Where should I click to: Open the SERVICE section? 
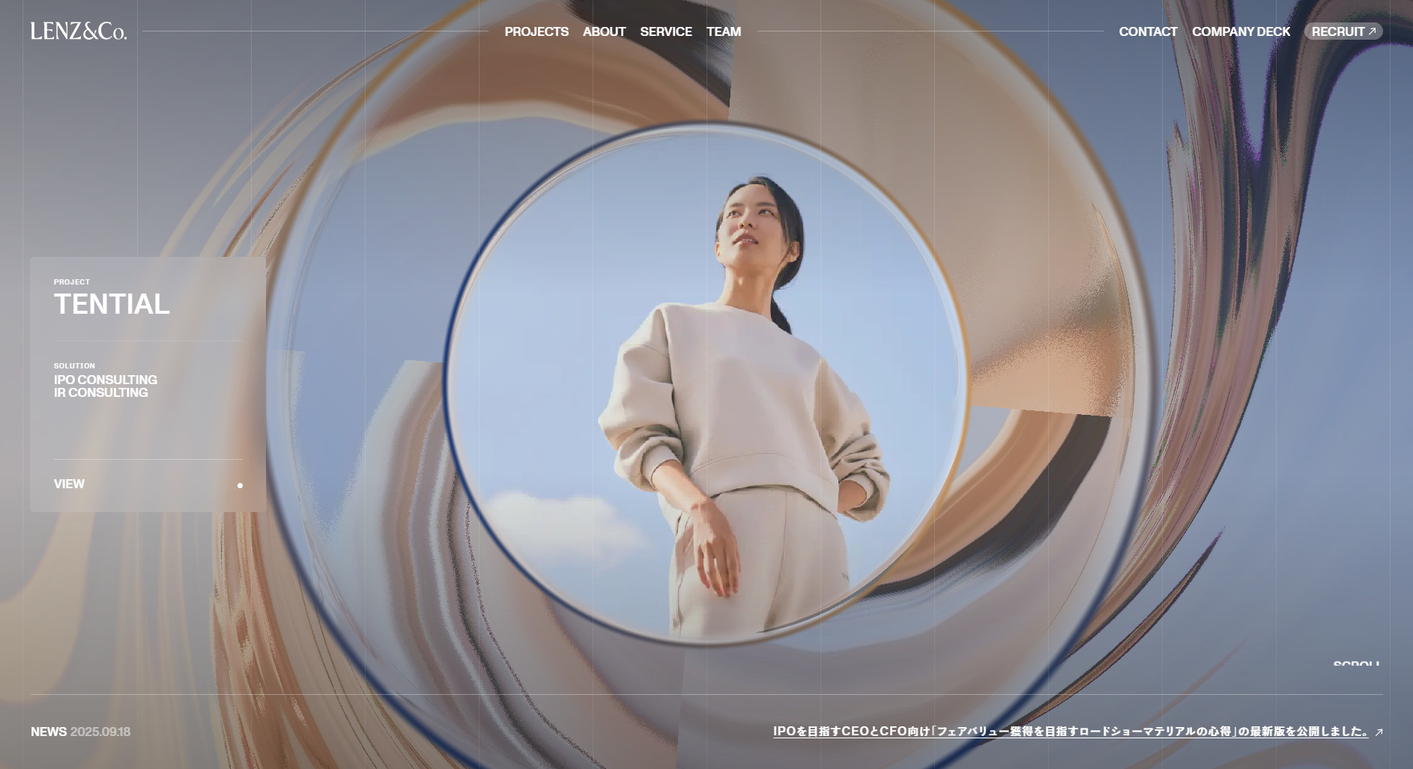click(x=665, y=31)
